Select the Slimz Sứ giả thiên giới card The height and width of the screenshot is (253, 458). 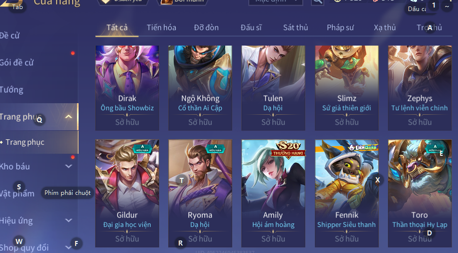[x=346, y=88]
